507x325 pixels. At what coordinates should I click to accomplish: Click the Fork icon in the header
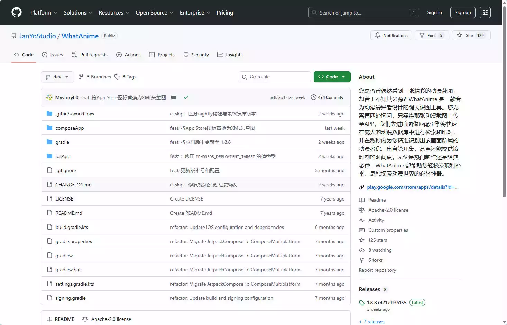422,35
